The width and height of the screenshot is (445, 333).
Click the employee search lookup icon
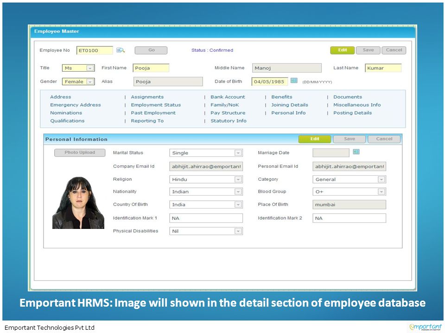121,50
